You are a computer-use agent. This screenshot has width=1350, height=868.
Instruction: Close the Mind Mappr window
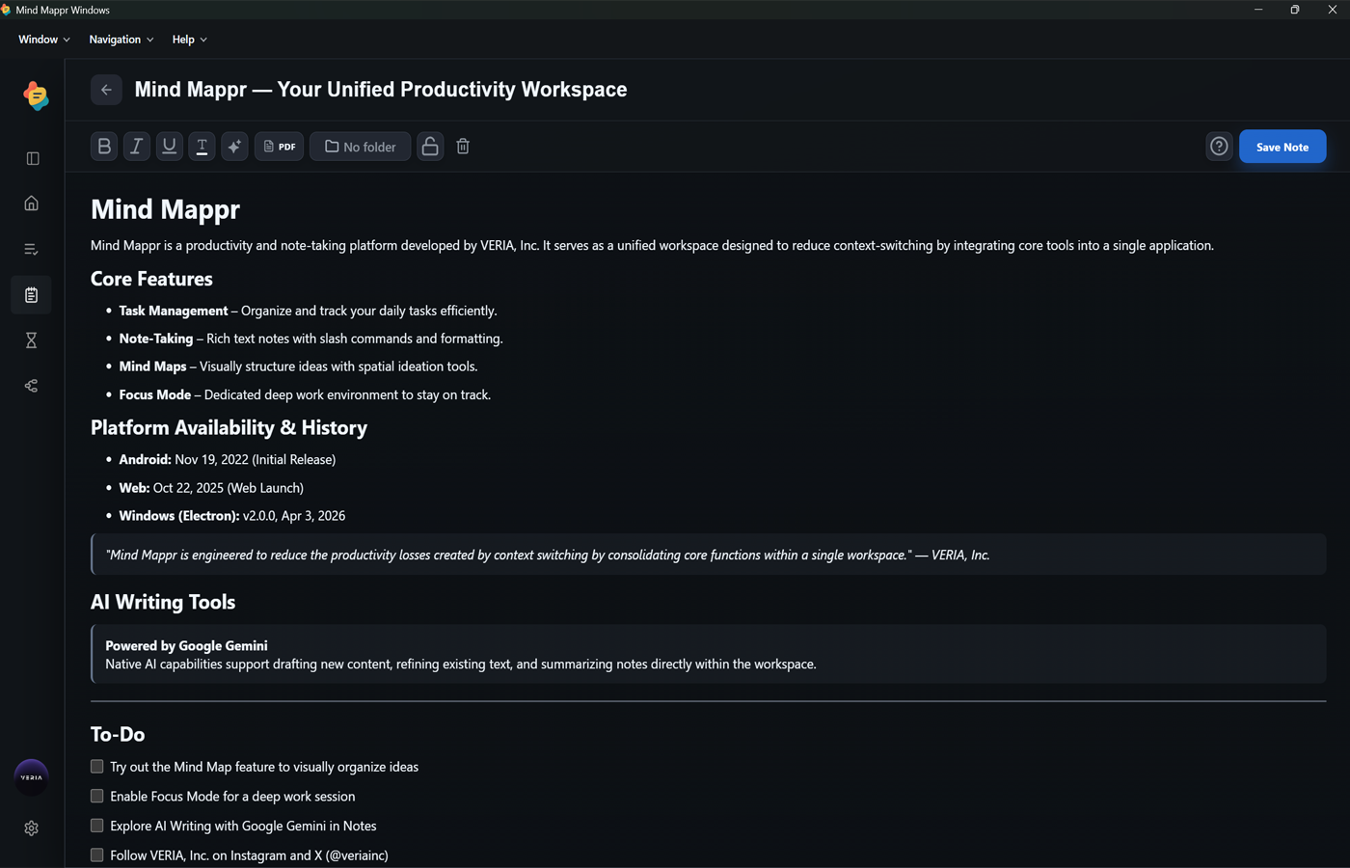(1332, 10)
